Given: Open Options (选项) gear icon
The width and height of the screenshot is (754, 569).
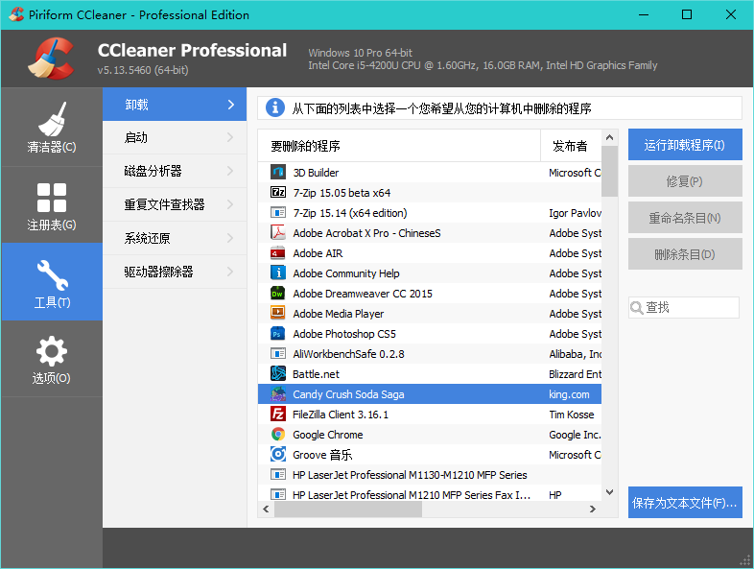Looking at the screenshot, I should pyautogui.click(x=52, y=351).
